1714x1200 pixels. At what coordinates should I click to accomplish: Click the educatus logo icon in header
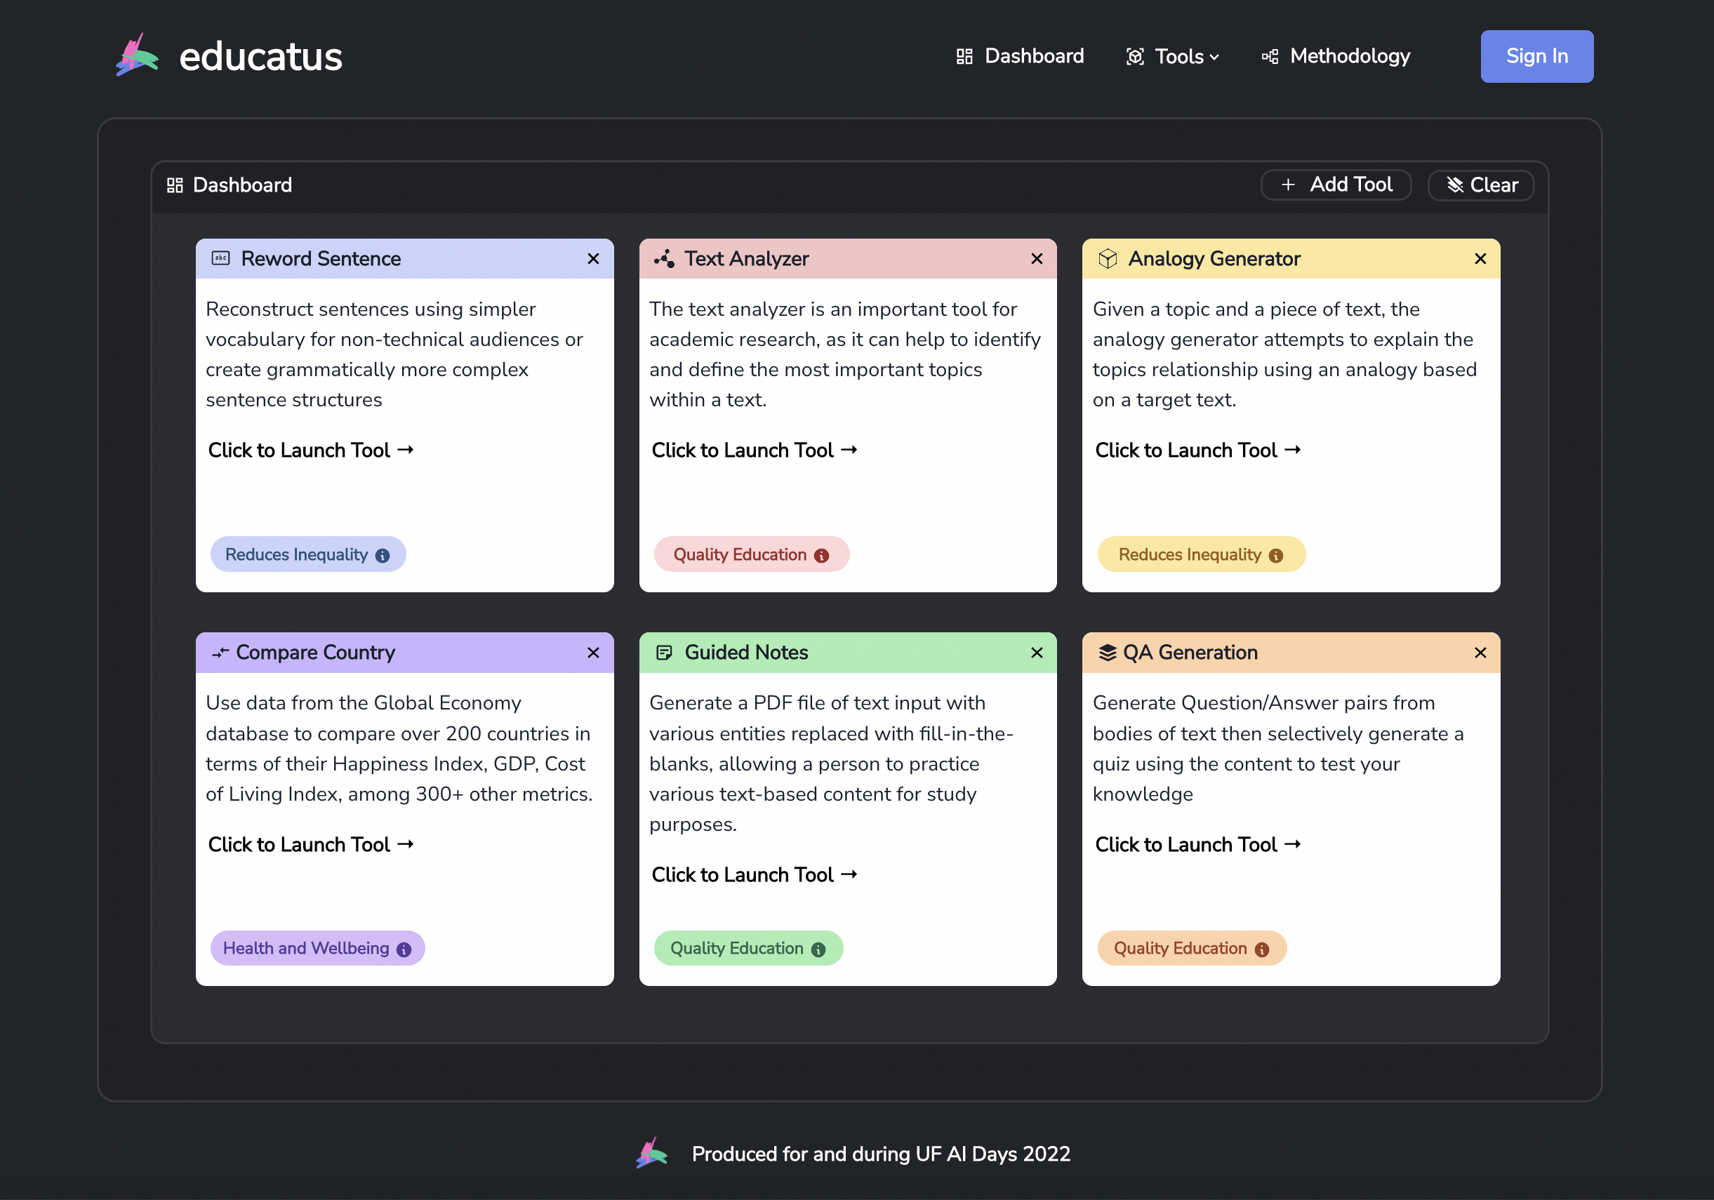(x=137, y=55)
